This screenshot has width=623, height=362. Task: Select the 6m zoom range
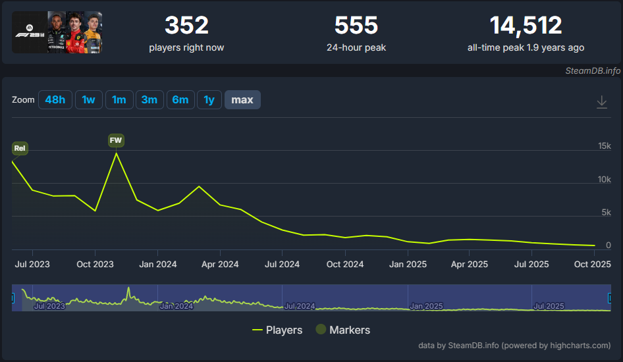180,99
